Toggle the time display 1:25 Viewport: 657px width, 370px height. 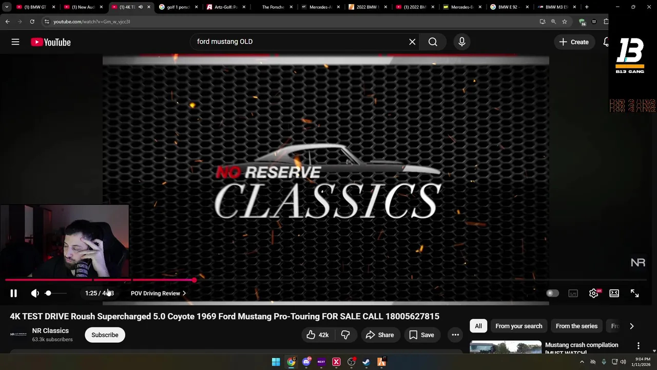99,293
